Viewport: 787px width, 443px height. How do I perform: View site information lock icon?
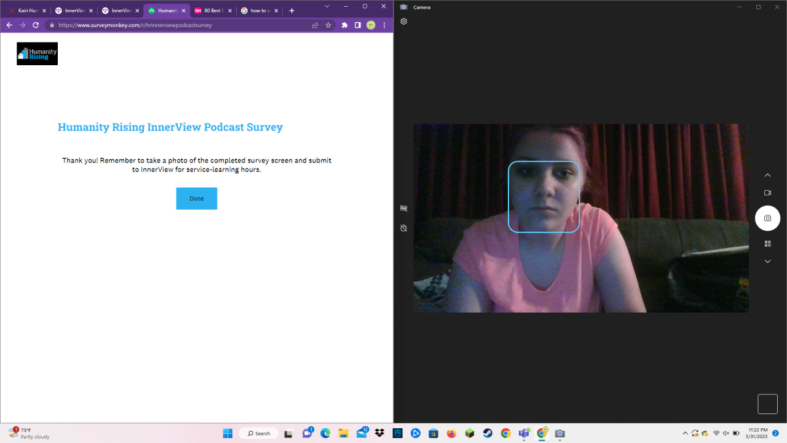52,25
